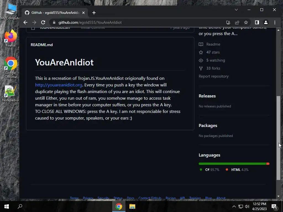
Task: Click the 'No packages published' text
Action: (216, 136)
